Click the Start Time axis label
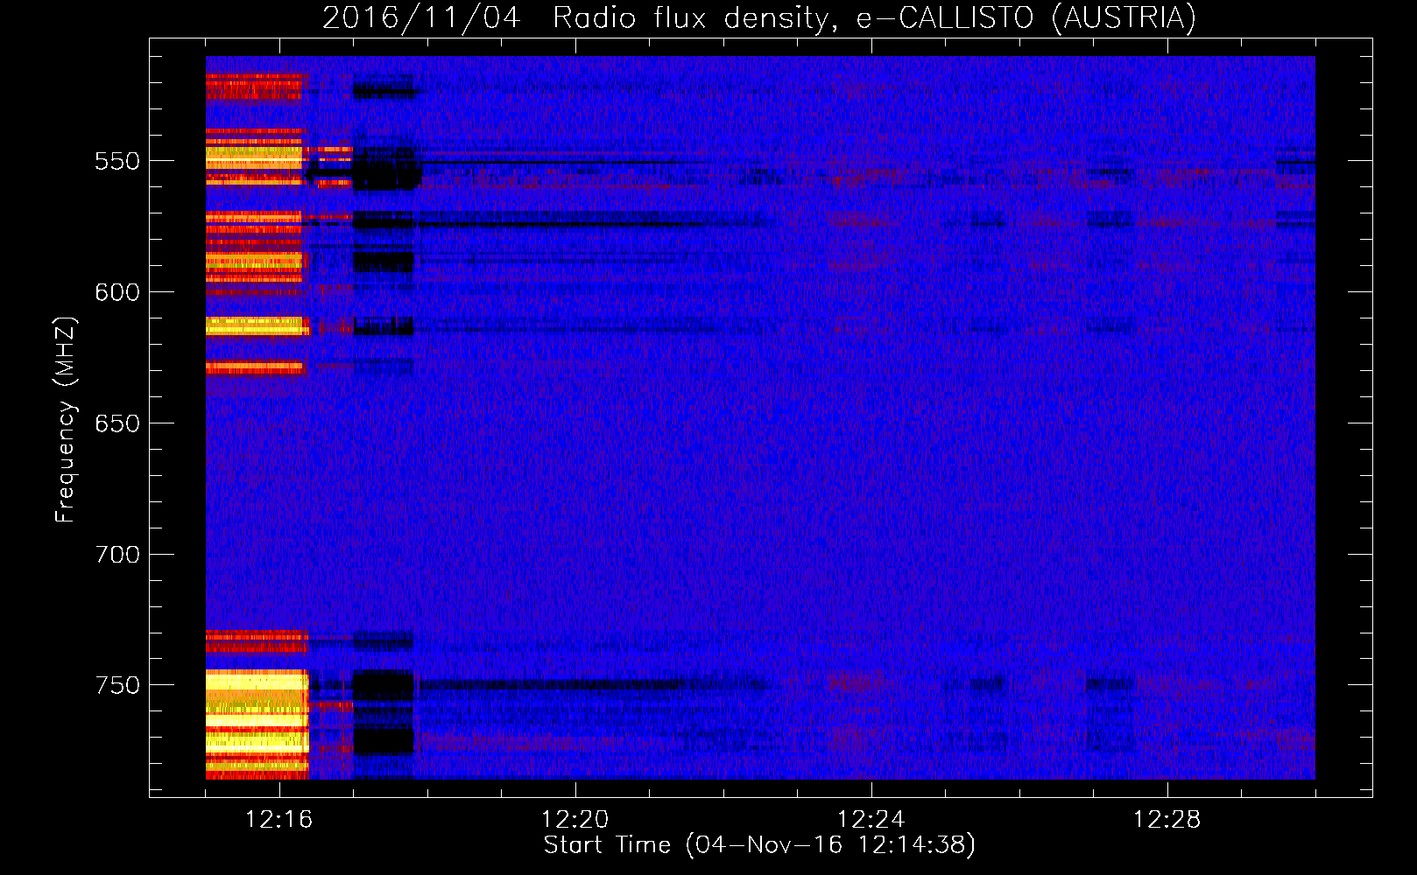This screenshot has width=1417, height=875. (x=759, y=845)
